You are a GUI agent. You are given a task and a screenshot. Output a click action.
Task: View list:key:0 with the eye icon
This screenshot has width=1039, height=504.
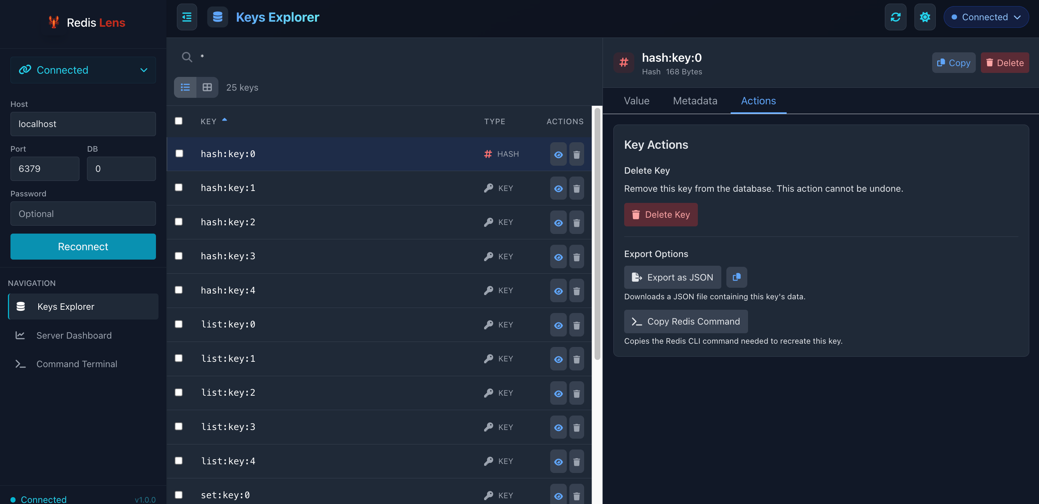[558, 325]
